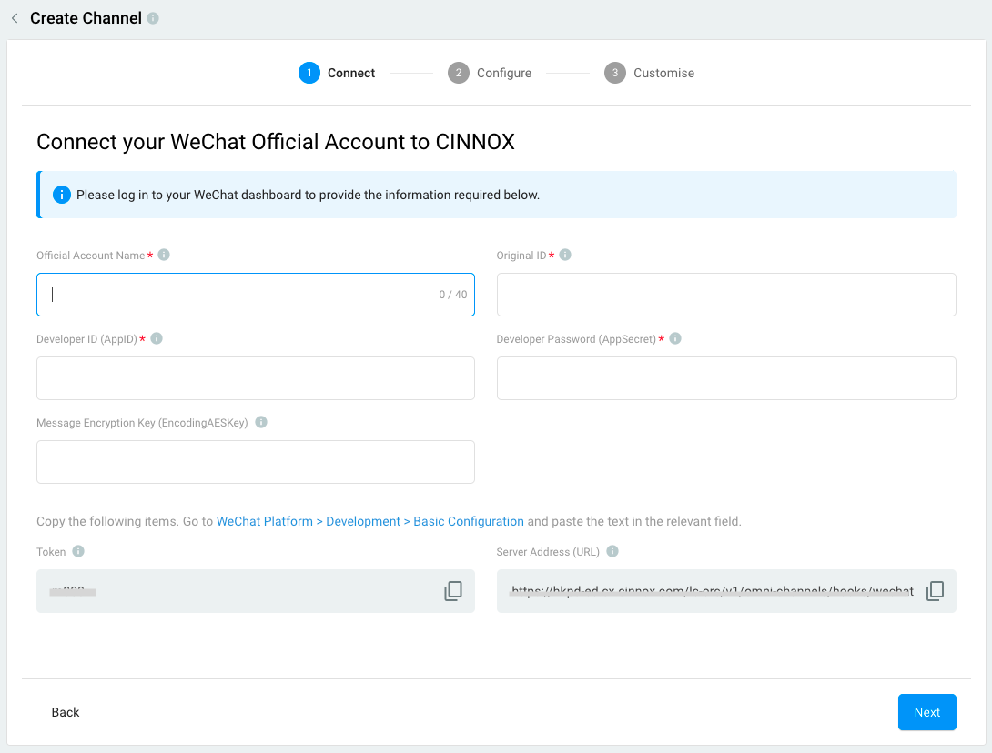
Task: Click the Original ID label
Action: coord(521,256)
